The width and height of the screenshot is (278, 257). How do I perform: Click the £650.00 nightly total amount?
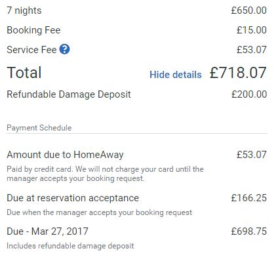coord(248,10)
